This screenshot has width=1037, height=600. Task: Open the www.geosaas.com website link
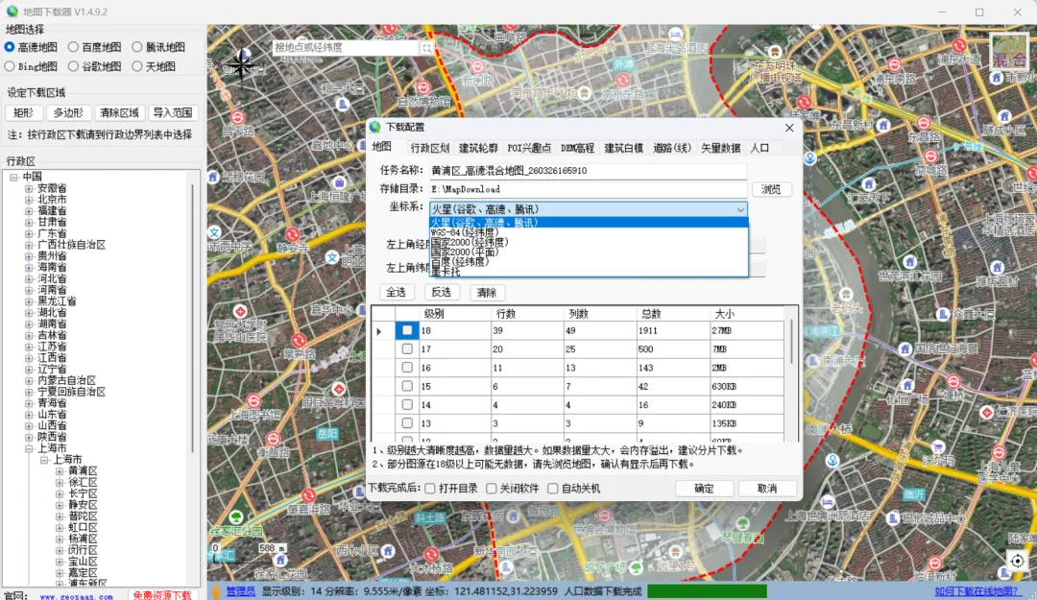pyautogui.click(x=76, y=596)
